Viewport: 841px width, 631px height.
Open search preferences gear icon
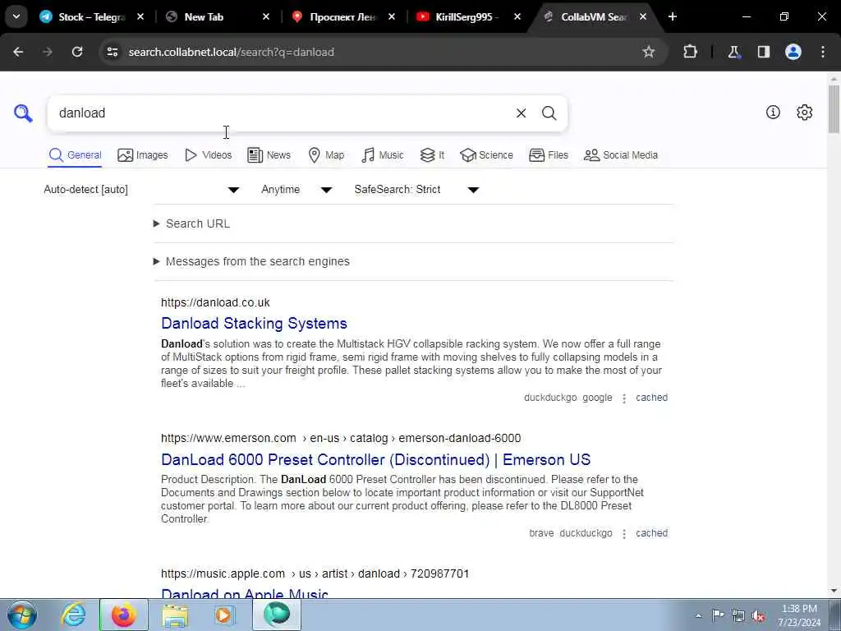tap(805, 112)
